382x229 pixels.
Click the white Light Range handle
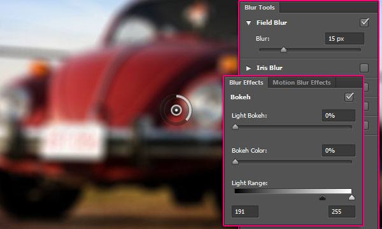coord(351,197)
